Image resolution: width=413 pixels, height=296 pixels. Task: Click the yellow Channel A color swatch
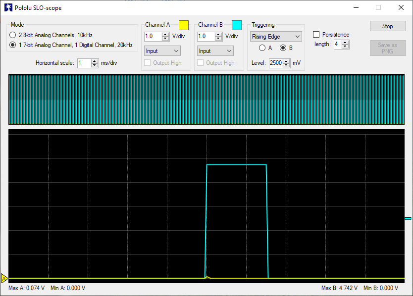[x=184, y=25]
